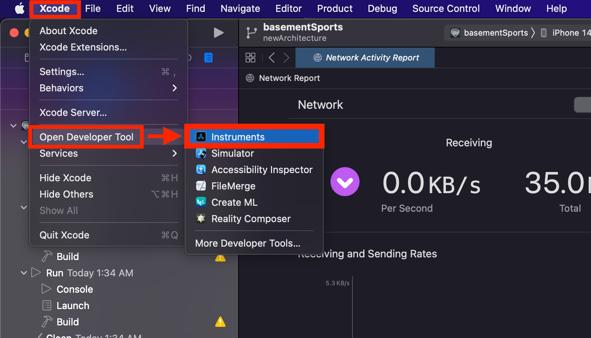Click the yellow warning icon beside lower Build
Screen dimensions: 591x338
[x=220, y=322]
